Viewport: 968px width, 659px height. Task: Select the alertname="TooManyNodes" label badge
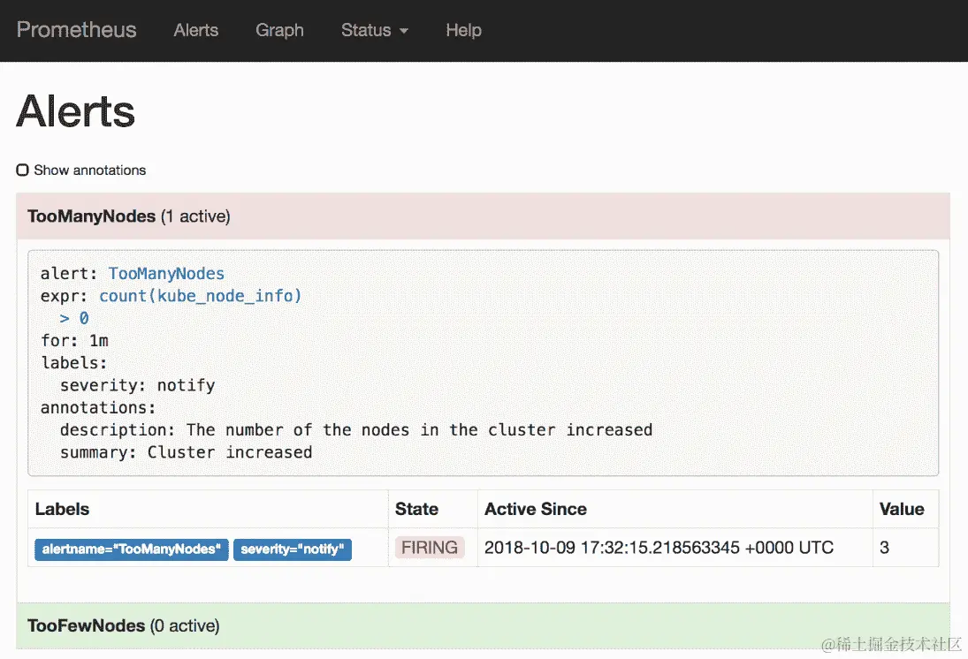[x=132, y=549]
